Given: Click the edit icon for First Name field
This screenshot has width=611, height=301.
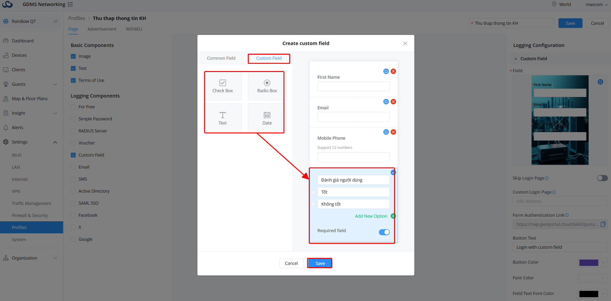Looking at the screenshot, I should (386, 71).
